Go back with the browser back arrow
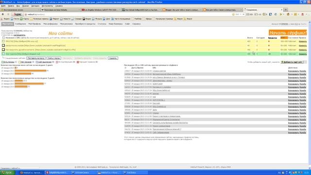The width and height of the screenshot is (311, 175). [x=3, y=14]
